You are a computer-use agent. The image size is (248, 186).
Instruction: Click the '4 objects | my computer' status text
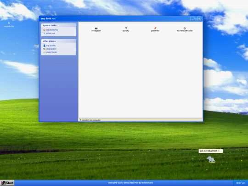(90, 120)
